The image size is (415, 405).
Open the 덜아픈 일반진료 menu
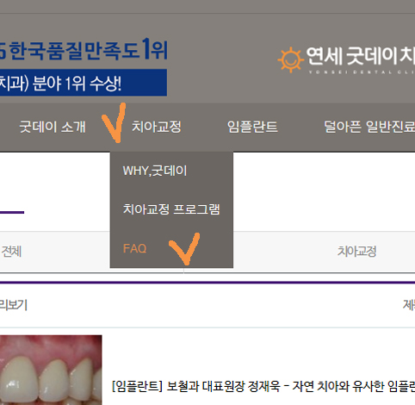pyautogui.click(x=369, y=127)
